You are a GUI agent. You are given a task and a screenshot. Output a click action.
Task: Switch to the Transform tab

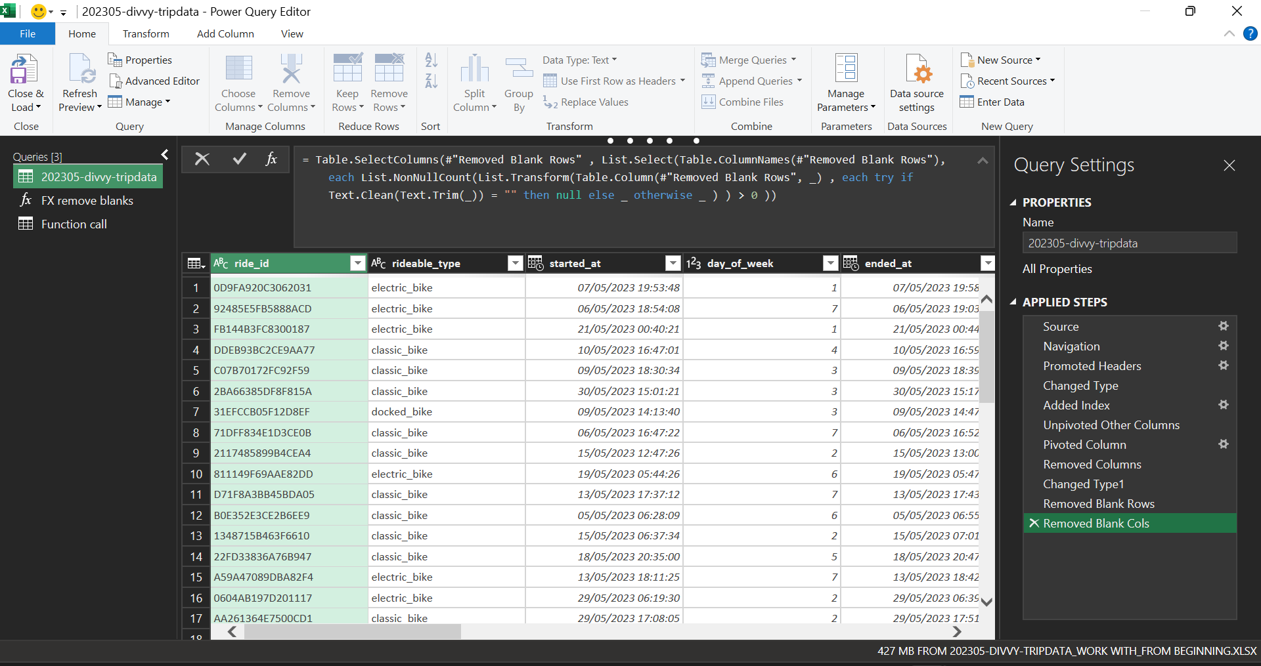coord(146,34)
